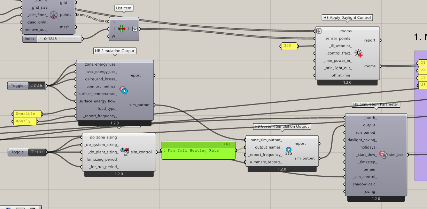
Task: Select the yellow 300 setpoint panel
Action: point(289,46)
